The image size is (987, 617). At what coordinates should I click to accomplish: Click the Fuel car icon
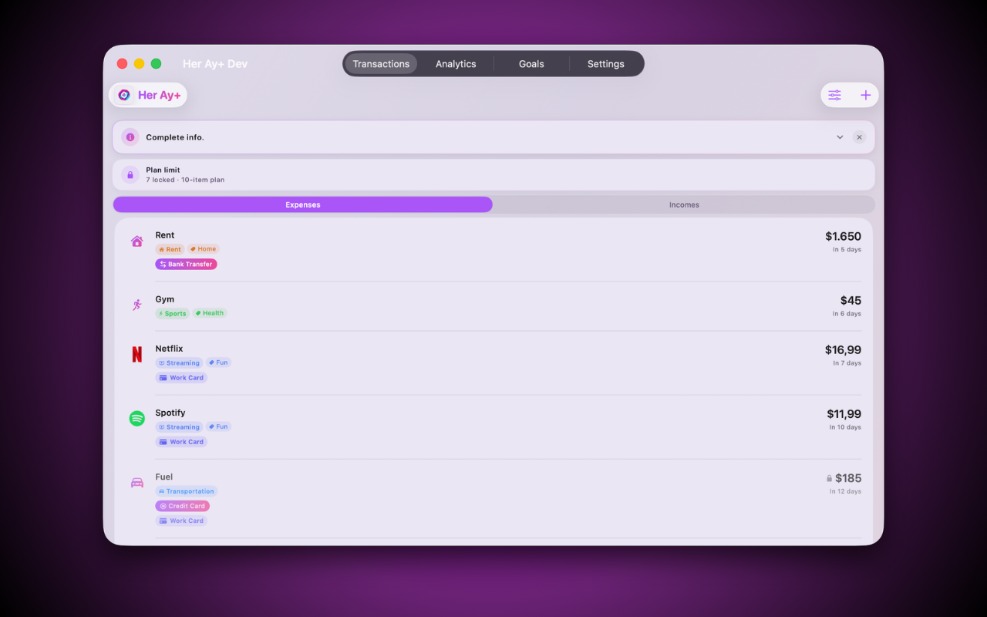pos(137,483)
